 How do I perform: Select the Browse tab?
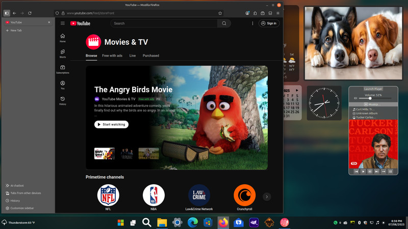(91, 55)
